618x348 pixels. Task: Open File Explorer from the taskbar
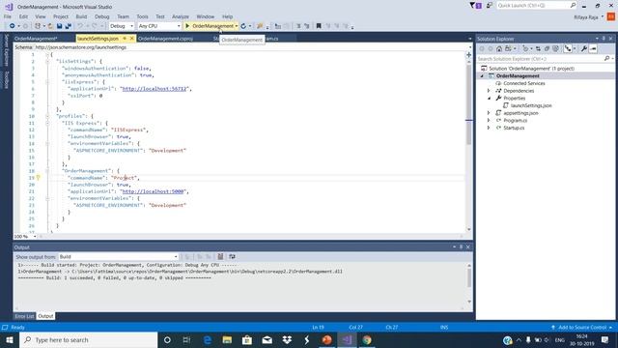pos(227,339)
